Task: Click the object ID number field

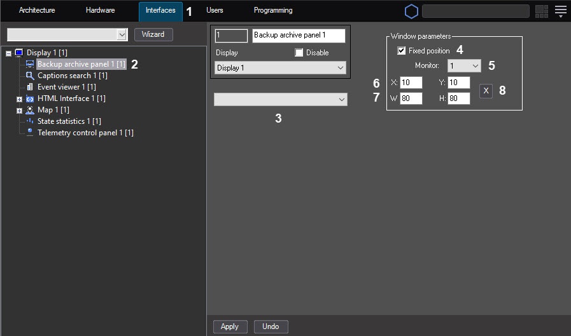Action: pyautogui.click(x=231, y=36)
